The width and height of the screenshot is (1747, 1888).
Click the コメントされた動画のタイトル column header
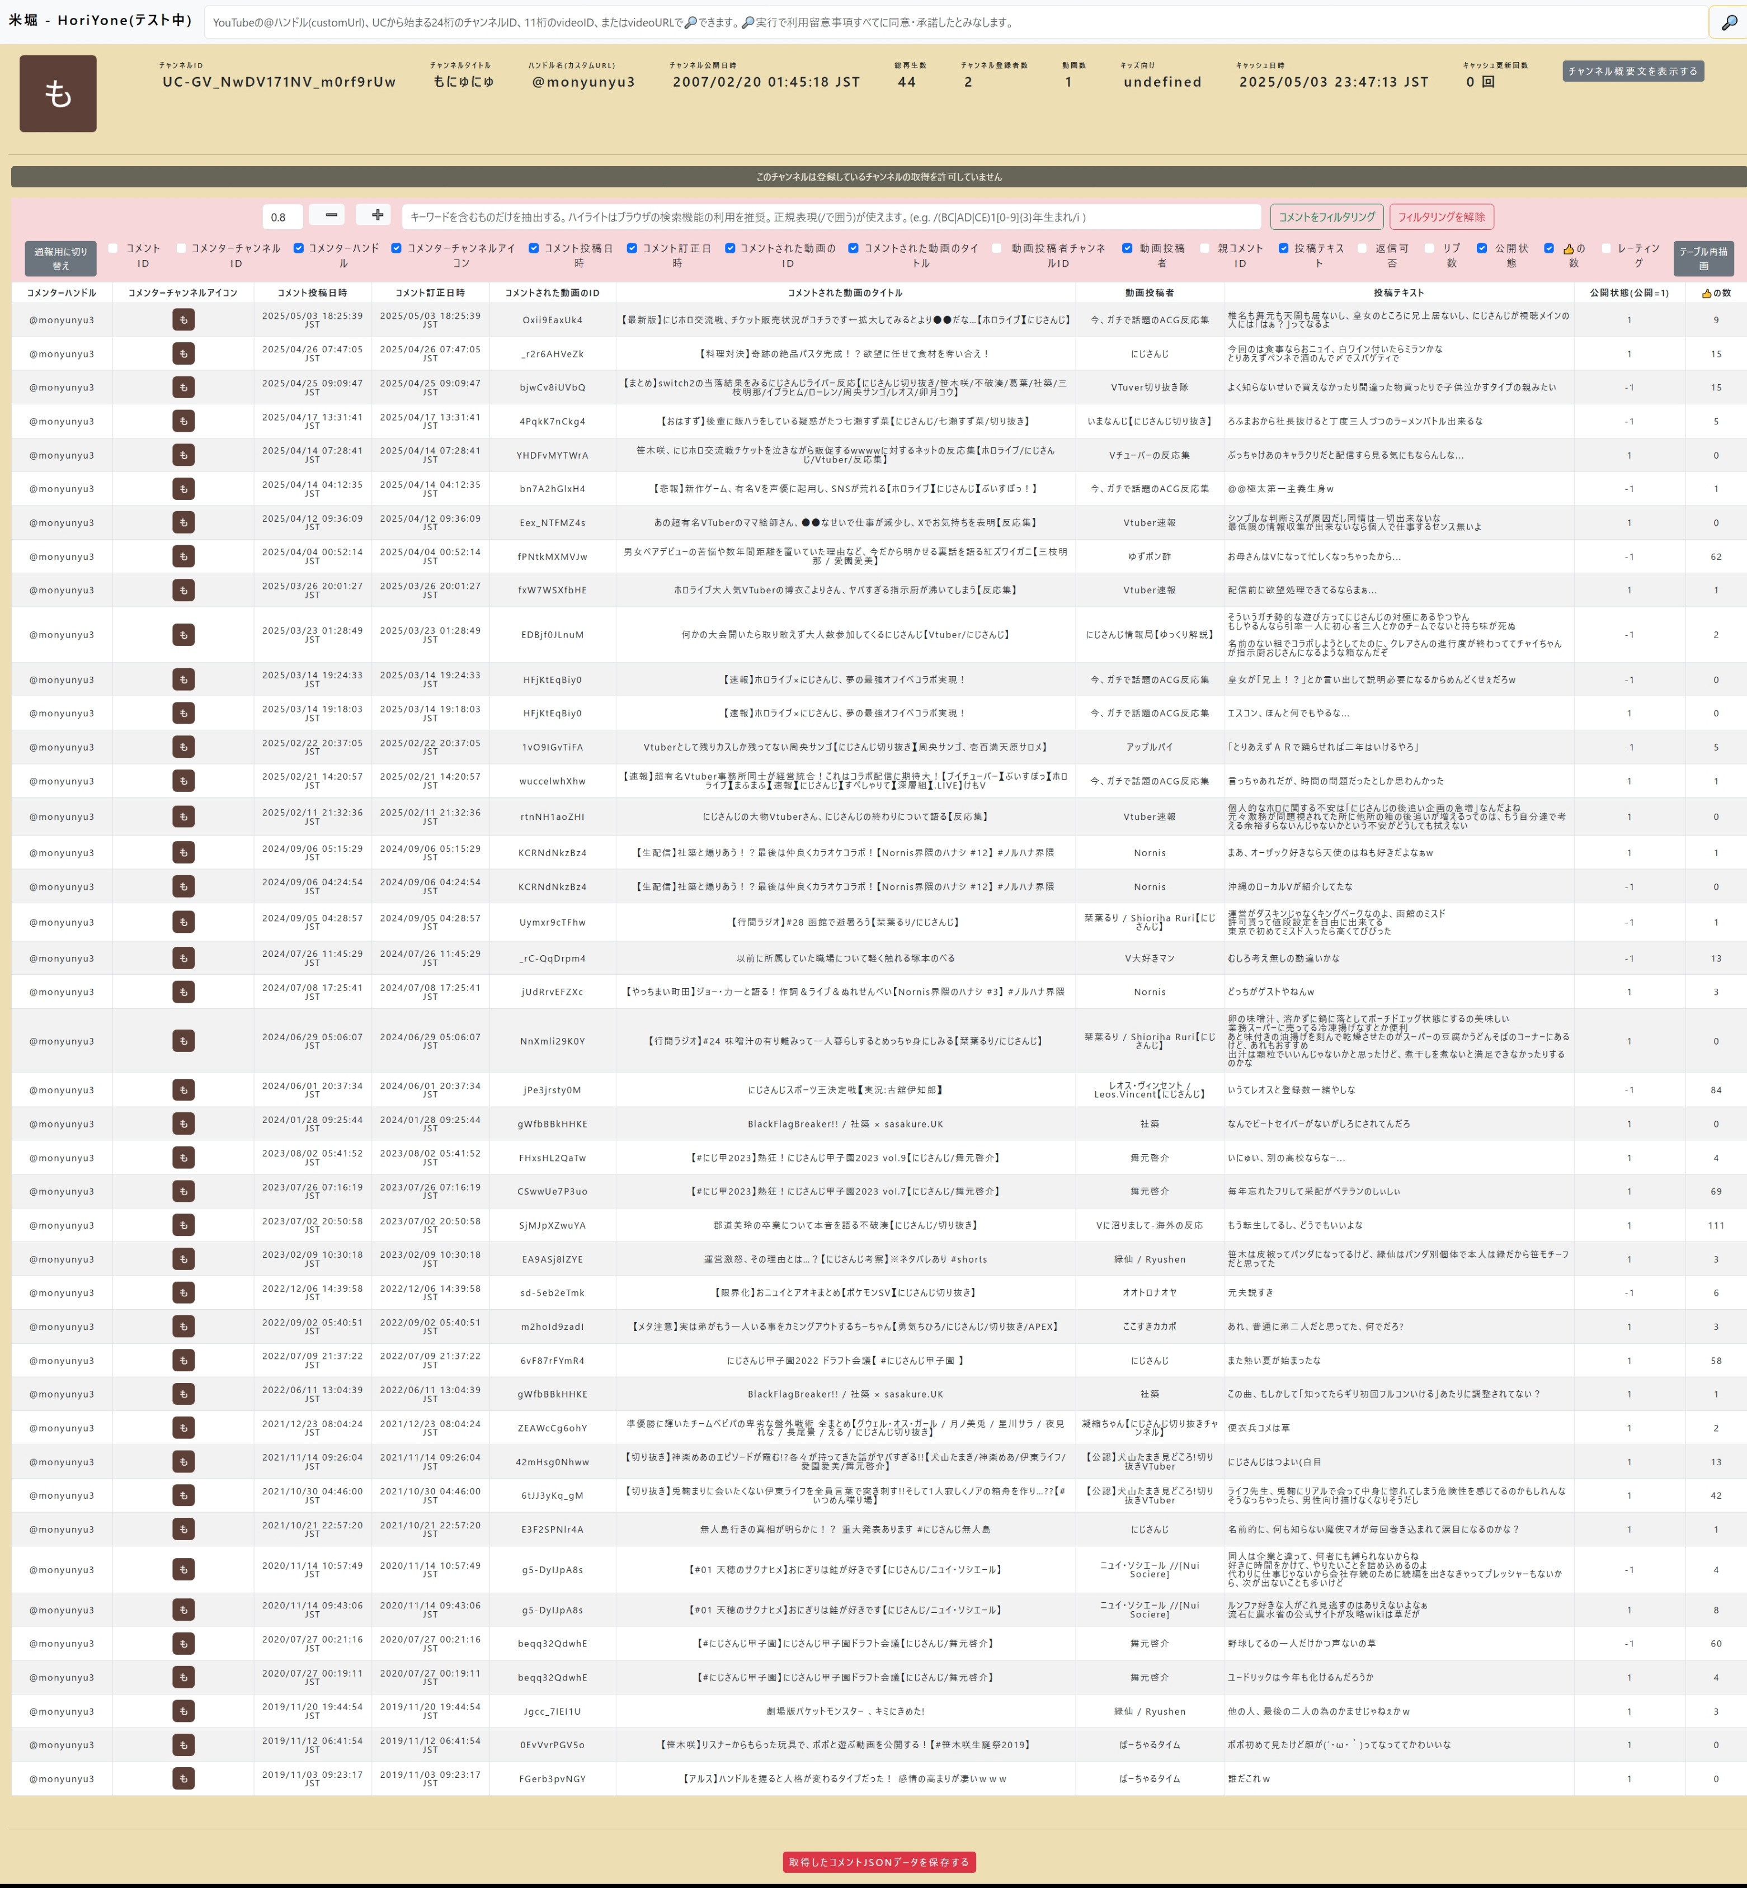845,293
